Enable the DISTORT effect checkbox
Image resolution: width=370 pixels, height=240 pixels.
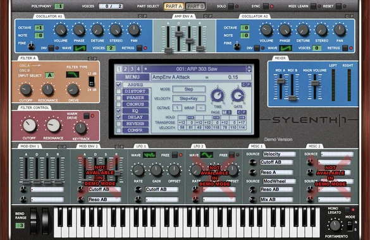tap(119, 91)
